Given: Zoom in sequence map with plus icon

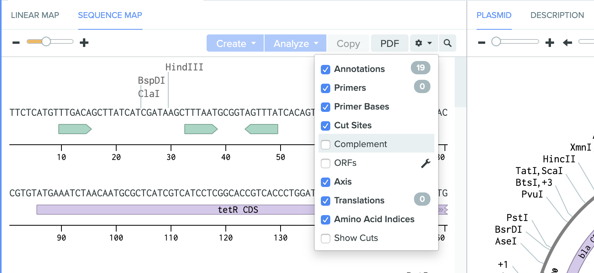Looking at the screenshot, I should 84,43.
